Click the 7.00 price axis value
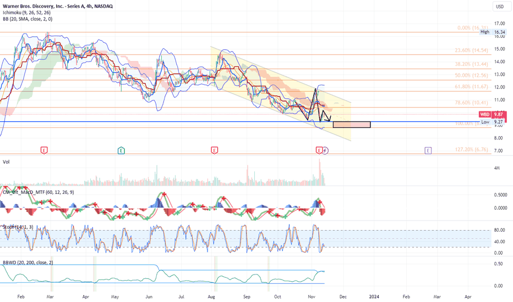This screenshot has width=513, height=302. coord(498,151)
